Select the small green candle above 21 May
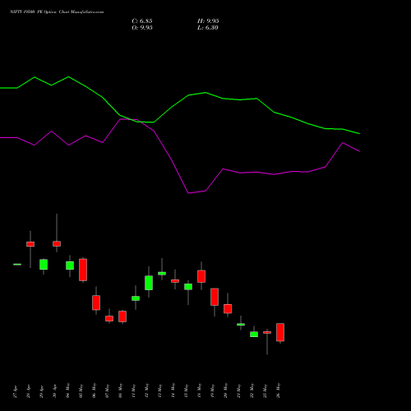 tap(241, 325)
